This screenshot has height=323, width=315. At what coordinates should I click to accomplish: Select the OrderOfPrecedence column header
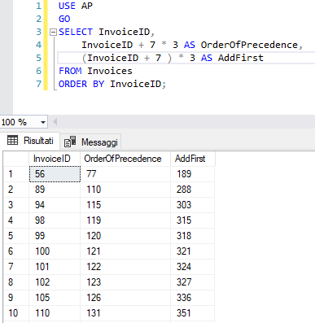coord(125,159)
